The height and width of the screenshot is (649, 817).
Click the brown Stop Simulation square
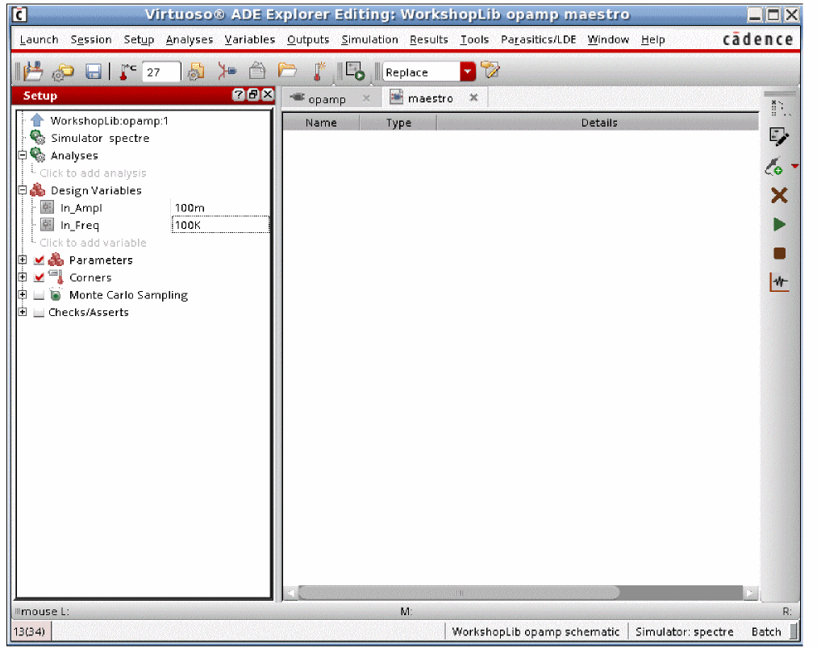click(779, 253)
